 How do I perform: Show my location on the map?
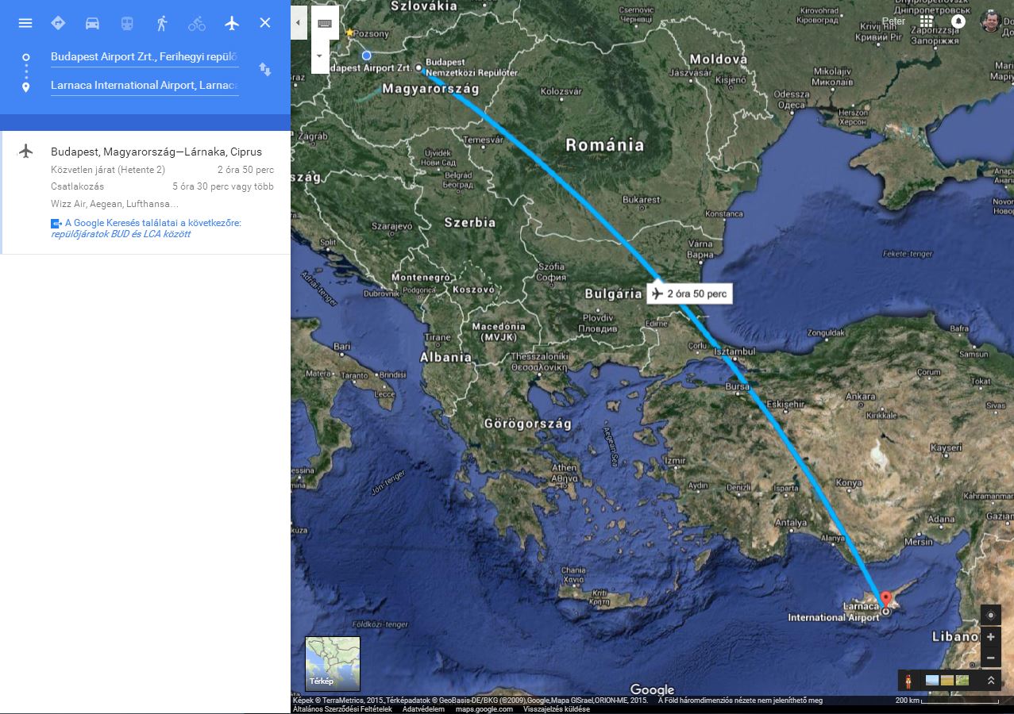coord(990,615)
